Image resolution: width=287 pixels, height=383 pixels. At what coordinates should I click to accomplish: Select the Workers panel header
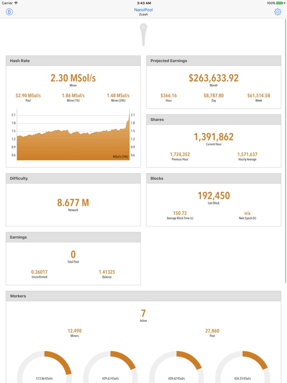pos(143,296)
